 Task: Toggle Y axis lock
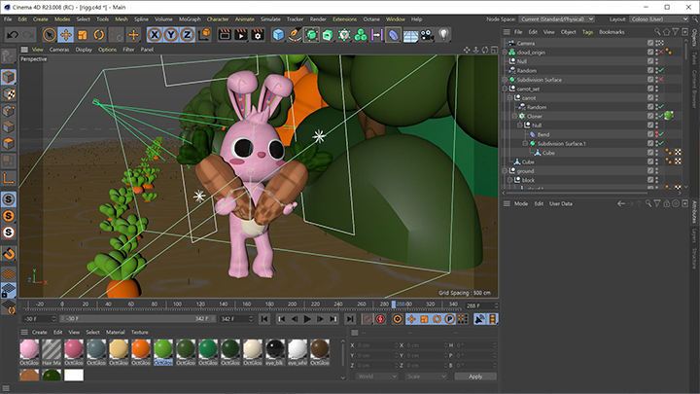coord(171,35)
